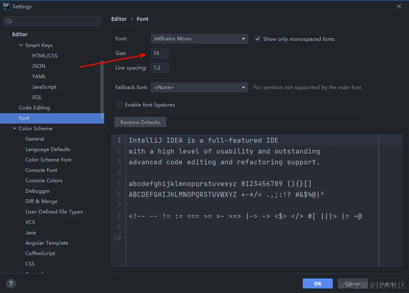The width and height of the screenshot is (409, 293).
Task: Select the Editor breadcrumb link
Action: 119,19
